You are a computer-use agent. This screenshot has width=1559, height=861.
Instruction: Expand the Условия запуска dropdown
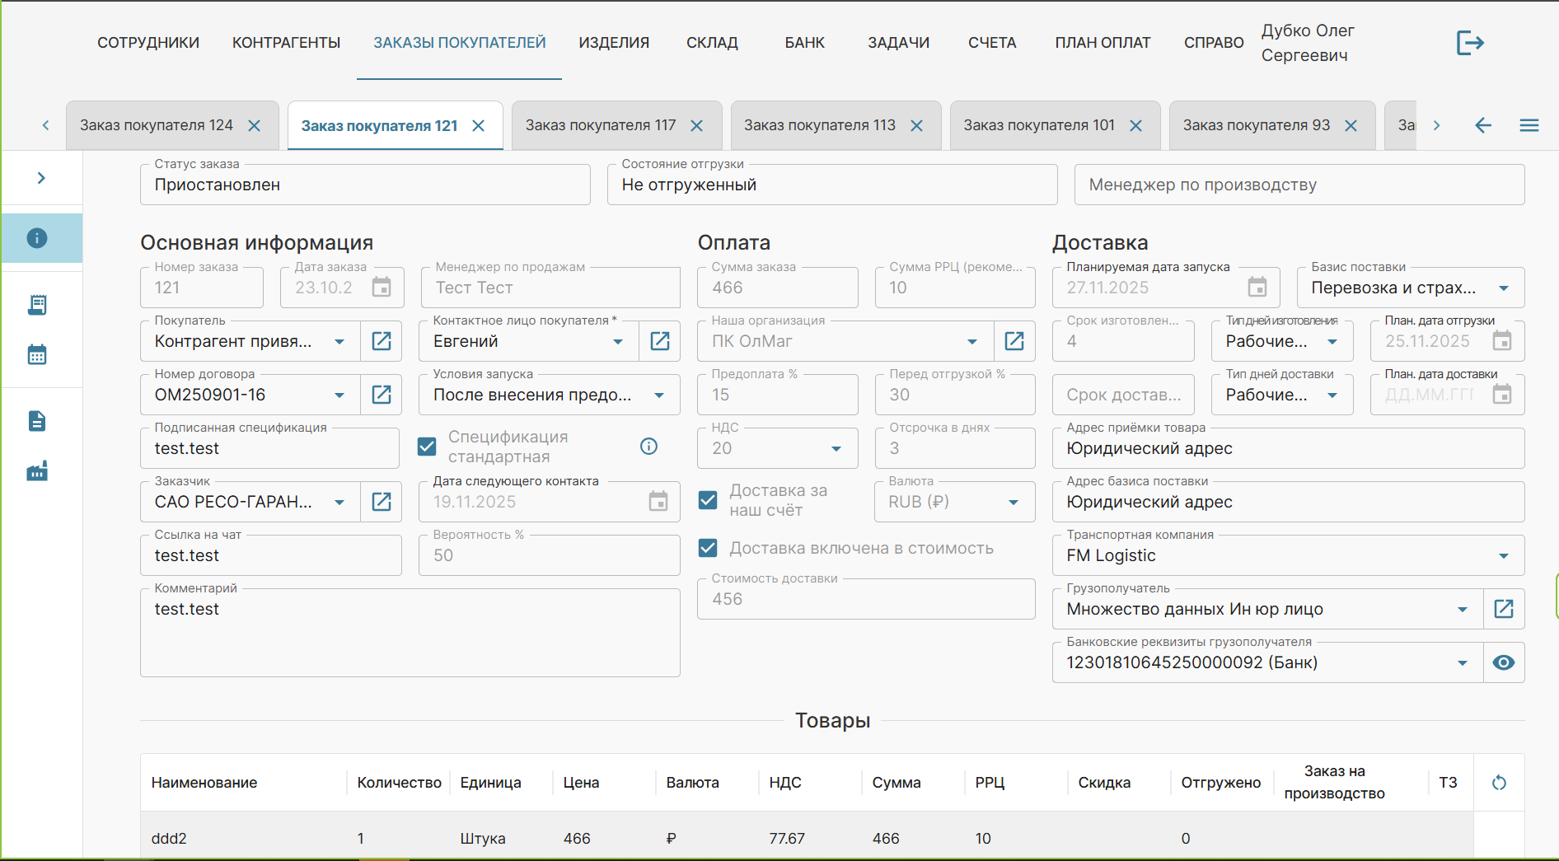tap(659, 395)
